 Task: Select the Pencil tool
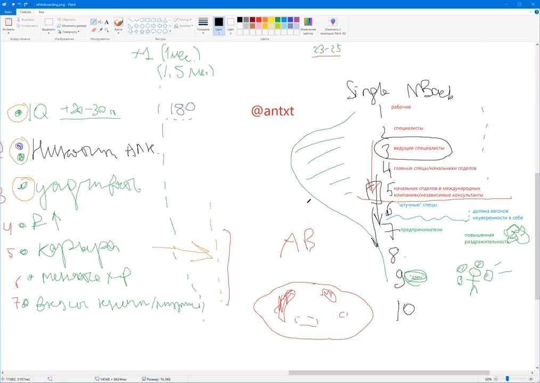tap(93, 22)
